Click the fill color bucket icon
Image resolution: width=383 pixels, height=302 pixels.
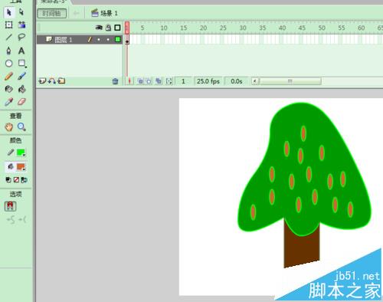11,166
